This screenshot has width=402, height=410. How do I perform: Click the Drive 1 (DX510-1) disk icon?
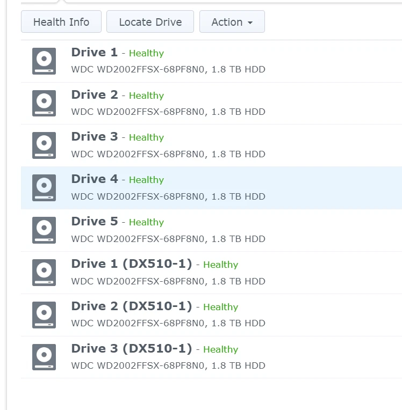[44, 273]
